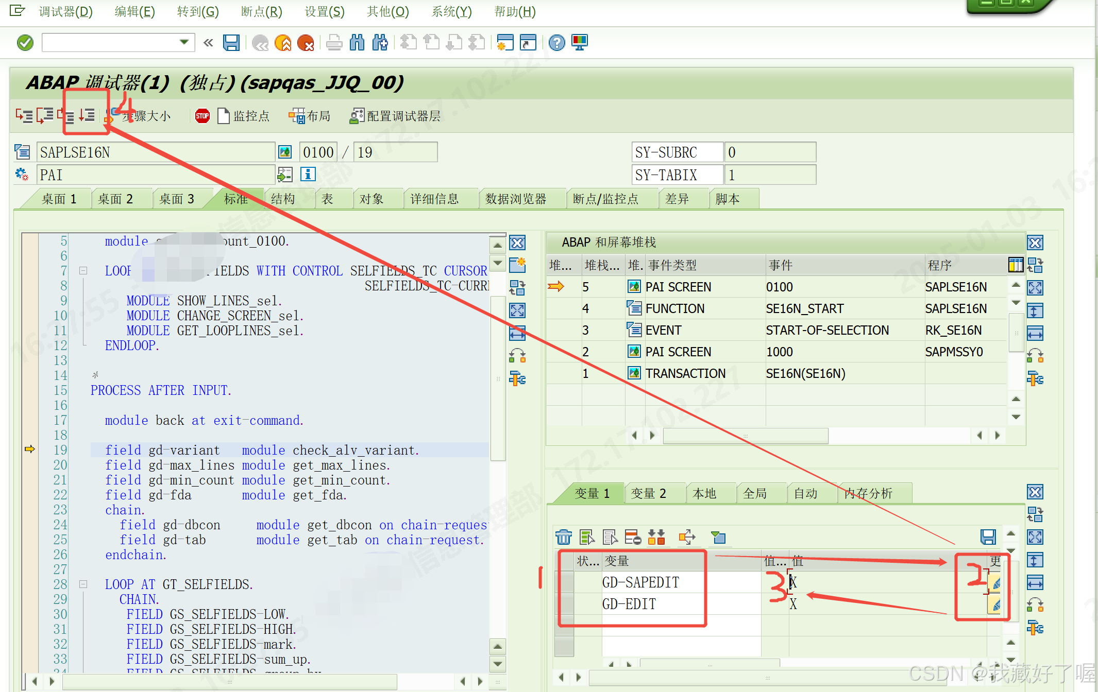
Task: Click the green checkmark Enter icon
Action: (x=25, y=43)
